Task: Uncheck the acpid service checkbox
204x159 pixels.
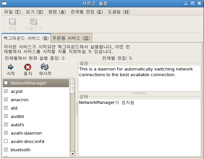Action: click(6, 91)
